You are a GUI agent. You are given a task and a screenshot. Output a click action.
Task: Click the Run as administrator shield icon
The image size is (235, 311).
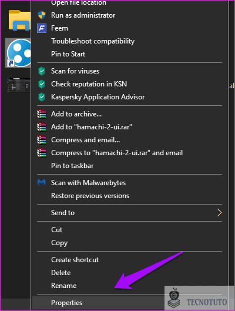[x=42, y=15]
